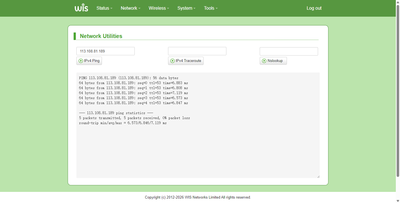Click the 'round-trip min/avg/max' line
The image size is (400, 203).
tap(123, 123)
